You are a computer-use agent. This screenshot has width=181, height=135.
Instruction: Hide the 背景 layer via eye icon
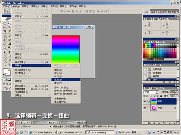pos(145,108)
